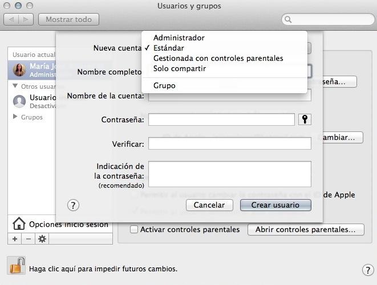Screen dimensions: 377x285
Task: Select Administrador from the account type menu
Action: [x=179, y=38]
